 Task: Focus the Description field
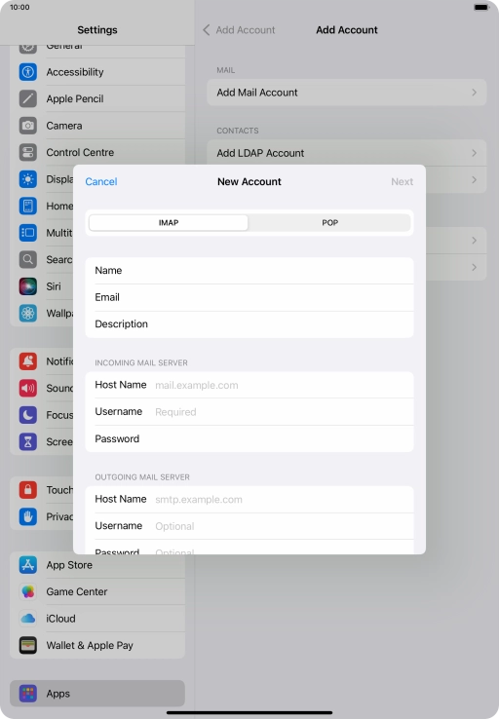pos(249,324)
